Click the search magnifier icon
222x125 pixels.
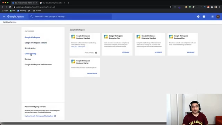pyautogui.click(x=32, y=17)
